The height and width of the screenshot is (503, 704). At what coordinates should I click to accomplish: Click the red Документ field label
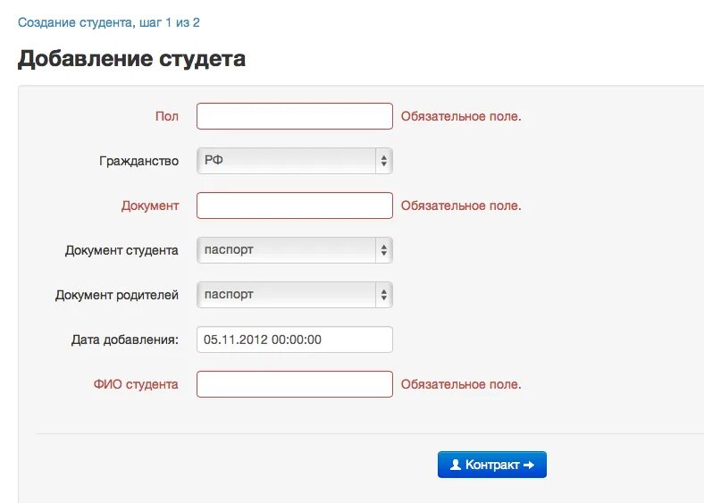(150, 205)
